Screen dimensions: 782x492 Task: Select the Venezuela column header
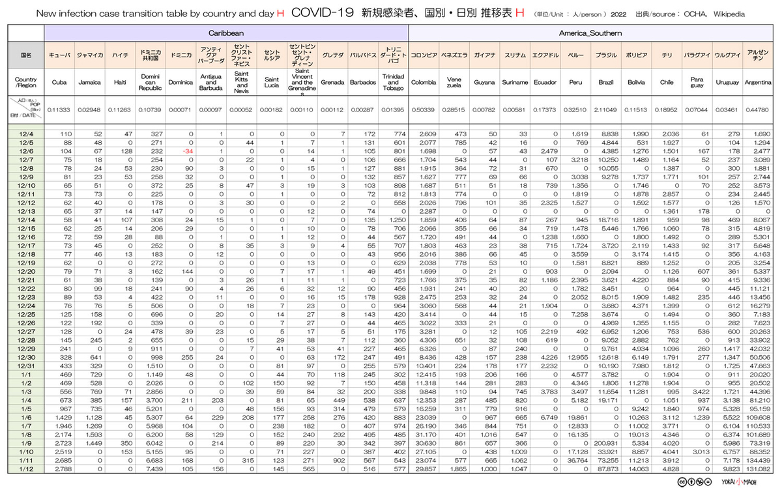coord(453,83)
